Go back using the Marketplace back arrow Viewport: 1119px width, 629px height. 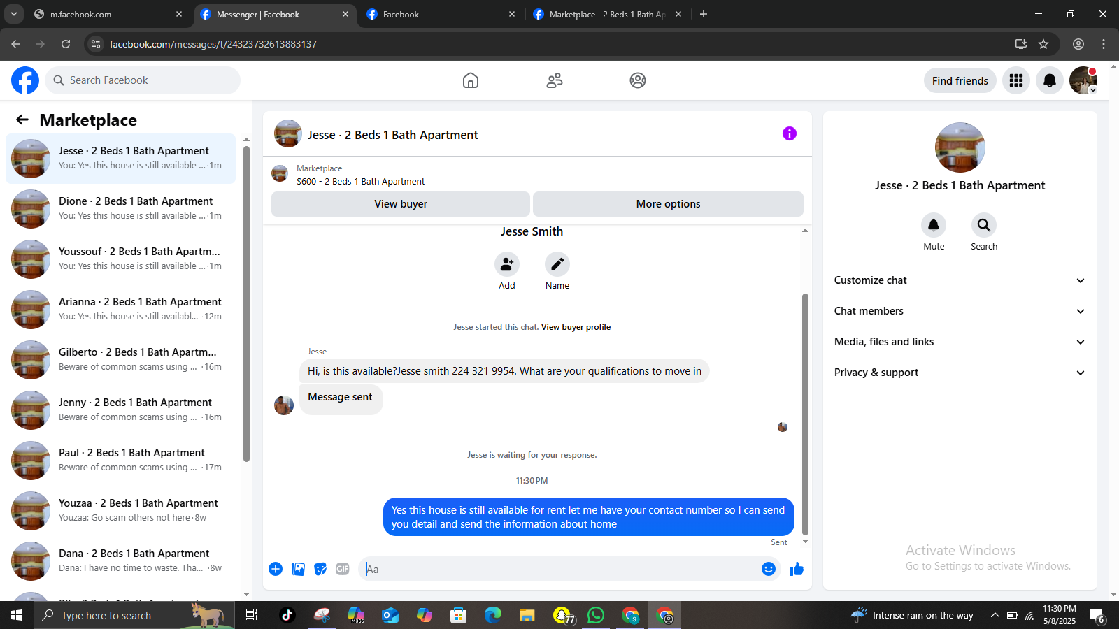tap(22, 120)
